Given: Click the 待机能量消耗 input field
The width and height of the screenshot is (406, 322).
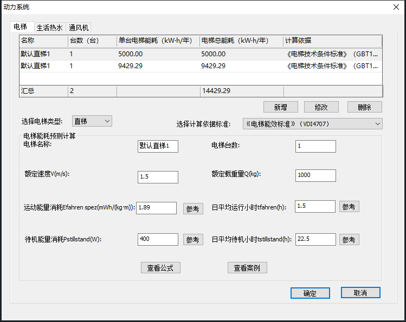Looking at the screenshot, I should click(158, 239).
